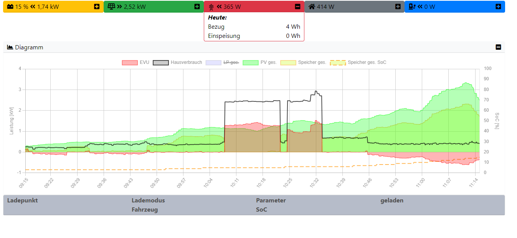Click the yellow Speicher ges. legend swatch
This screenshot has width=517, height=238.
point(288,62)
